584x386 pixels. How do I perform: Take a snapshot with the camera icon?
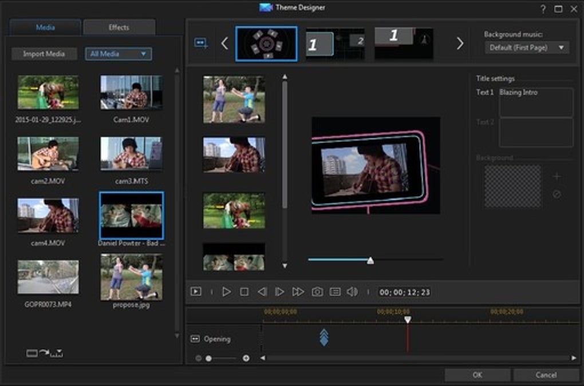[x=317, y=292]
